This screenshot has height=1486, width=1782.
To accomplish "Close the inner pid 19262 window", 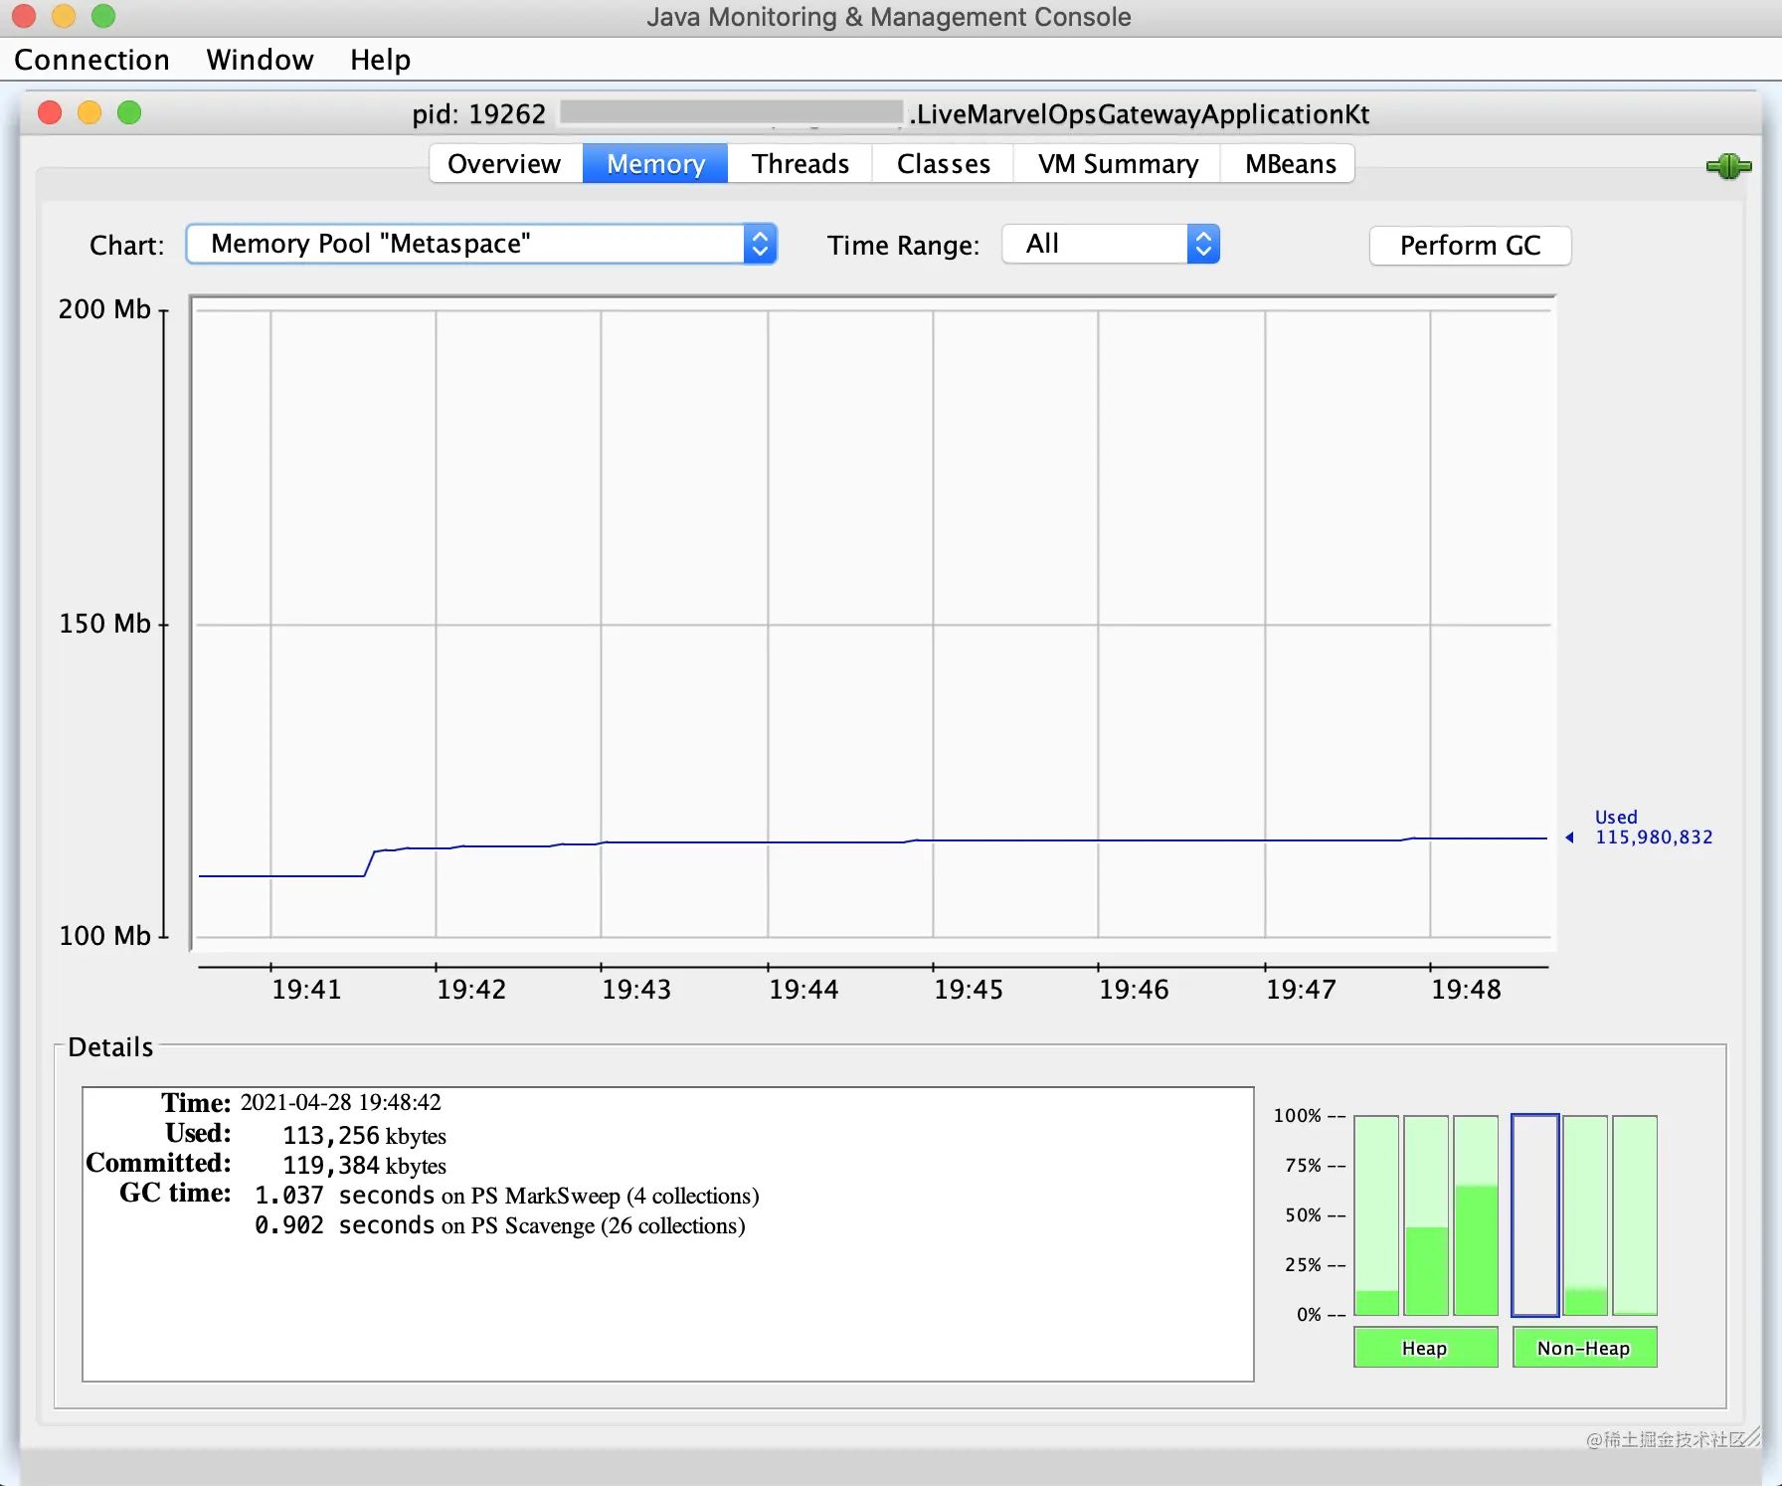I will pyautogui.click(x=50, y=112).
